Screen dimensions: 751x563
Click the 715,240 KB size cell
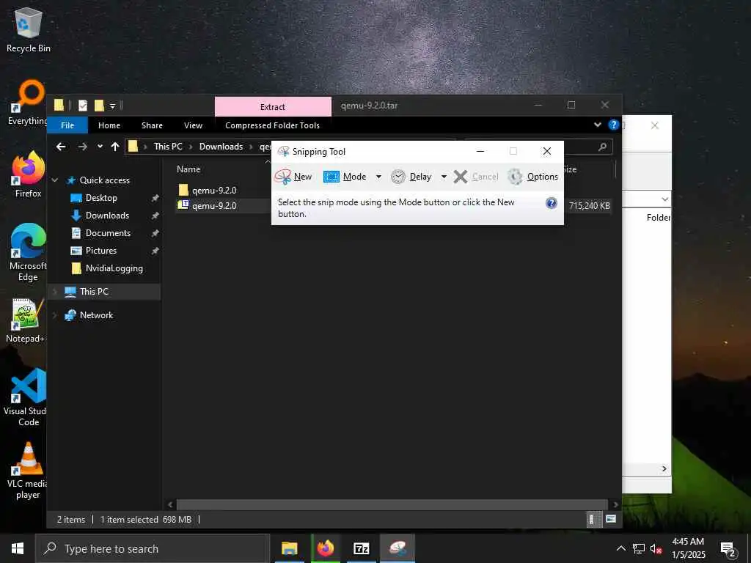[x=589, y=206]
